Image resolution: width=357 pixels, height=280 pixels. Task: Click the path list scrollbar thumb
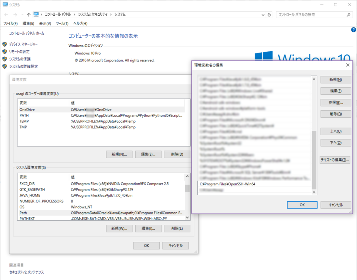coord(314,160)
